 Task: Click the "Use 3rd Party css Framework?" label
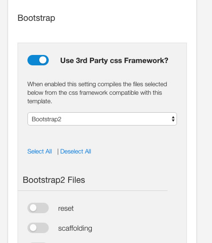114,61
